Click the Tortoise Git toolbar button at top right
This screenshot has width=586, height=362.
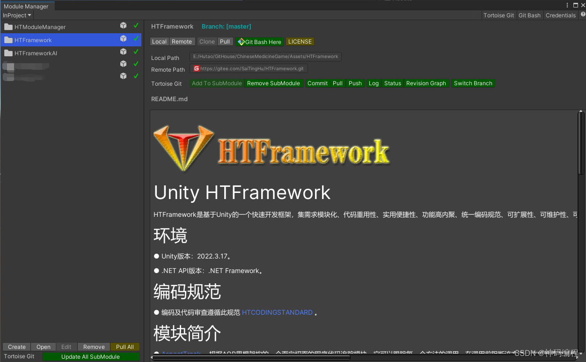498,15
